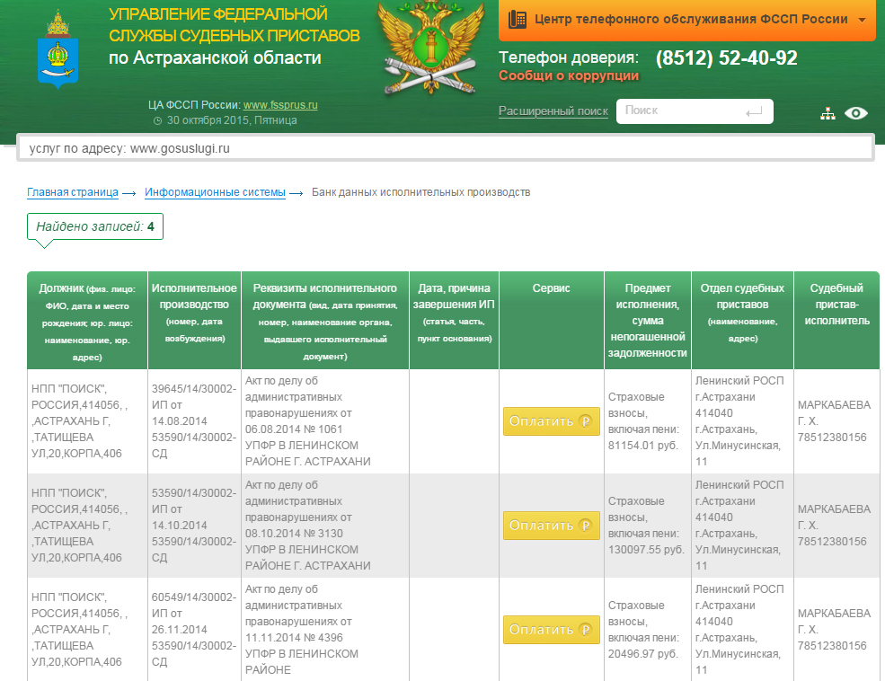The height and width of the screenshot is (681, 885).
Task: Click the Astrakhan region coat of arms
Action: pyautogui.click(x=58, y=49)
